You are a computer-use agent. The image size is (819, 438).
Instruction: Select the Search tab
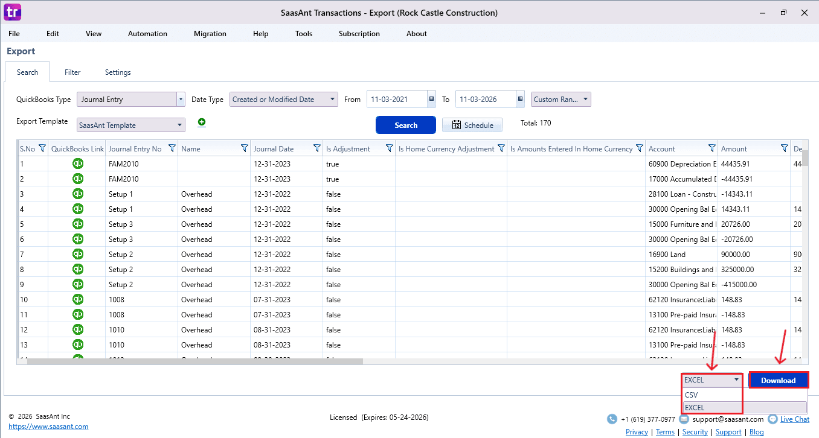(x=27, y=72)
